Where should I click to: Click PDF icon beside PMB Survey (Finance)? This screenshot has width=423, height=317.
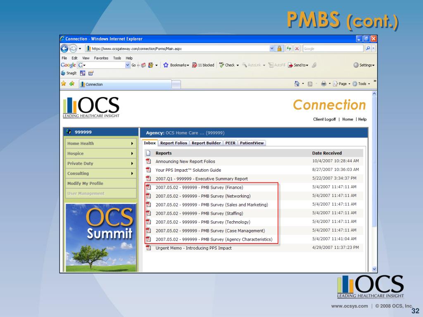(148, 187)
